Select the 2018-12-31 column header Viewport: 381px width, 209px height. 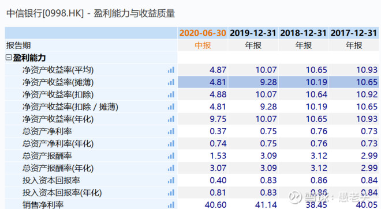pyautogui.click(x=303, y=33)
